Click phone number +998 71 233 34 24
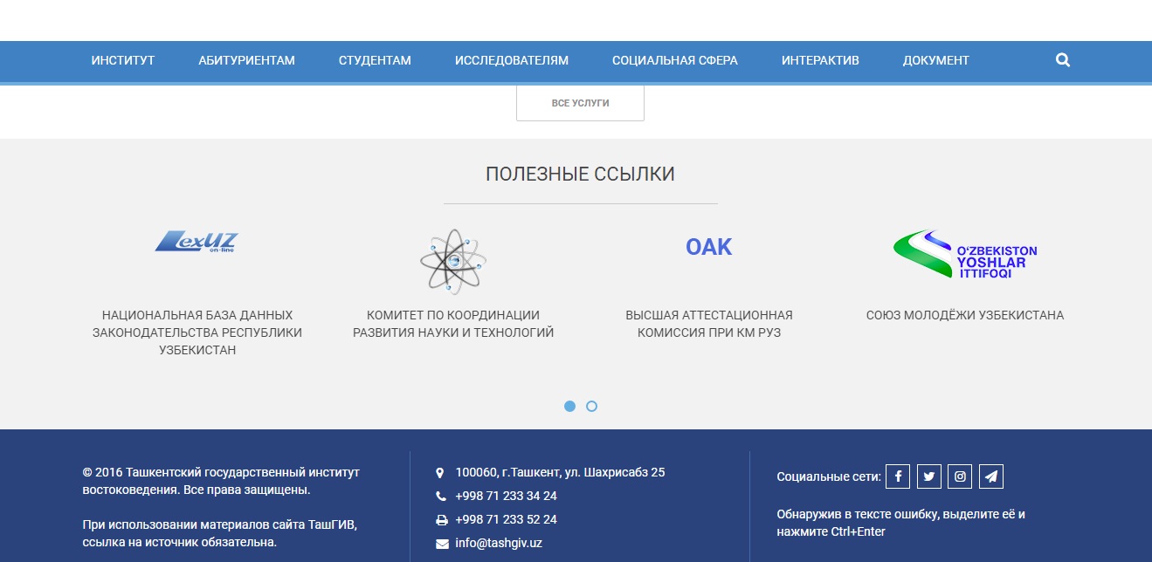The height and width of the screenshot is (562, 1152). click(x=506, y=496)
